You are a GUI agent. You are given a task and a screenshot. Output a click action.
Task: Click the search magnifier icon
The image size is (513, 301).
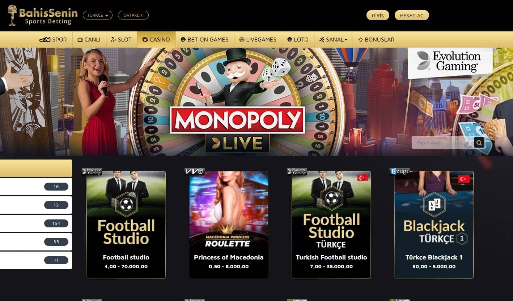(x=479, y=143)
